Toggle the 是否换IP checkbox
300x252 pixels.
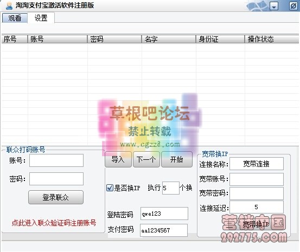click(110, 188)
